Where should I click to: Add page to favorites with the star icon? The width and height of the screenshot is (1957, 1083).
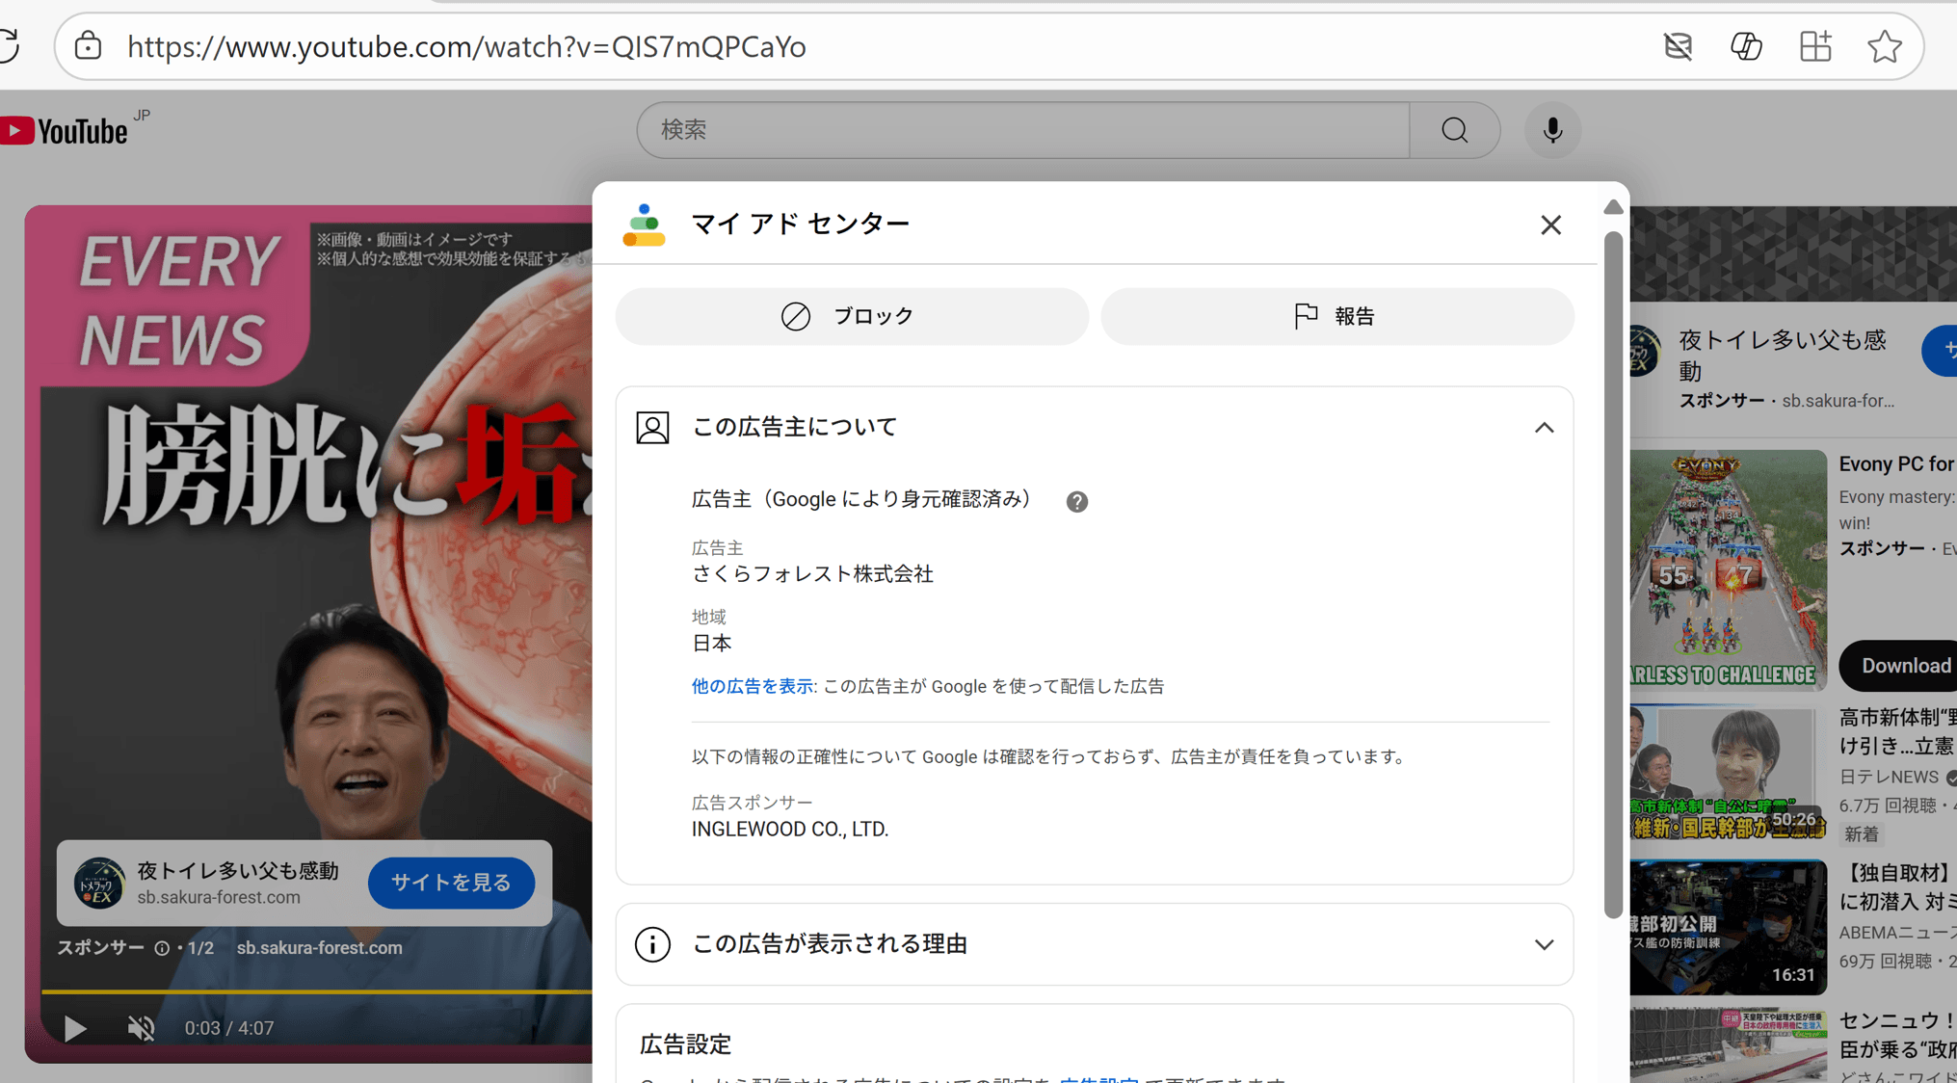pos(1885,46)
